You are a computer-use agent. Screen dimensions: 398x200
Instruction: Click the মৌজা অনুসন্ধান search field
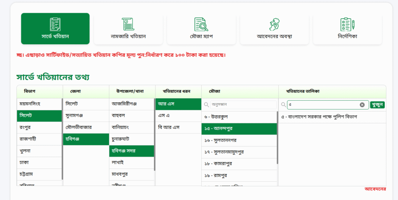coord(243,104)
